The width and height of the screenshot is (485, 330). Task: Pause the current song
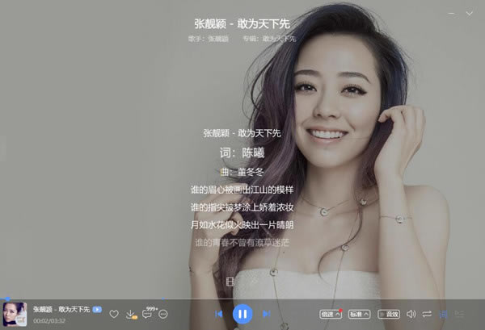[242, 314]
